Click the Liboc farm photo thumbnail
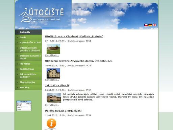 [x=54, y=98]
